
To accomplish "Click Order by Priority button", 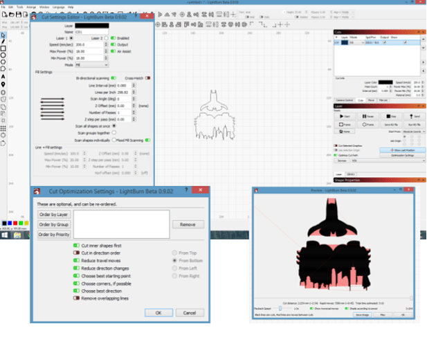I will [x=54, y=235].
